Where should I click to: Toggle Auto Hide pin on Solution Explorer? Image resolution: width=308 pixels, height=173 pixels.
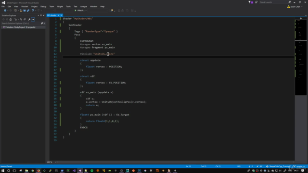pyautogui.click(x=41, y=15)
